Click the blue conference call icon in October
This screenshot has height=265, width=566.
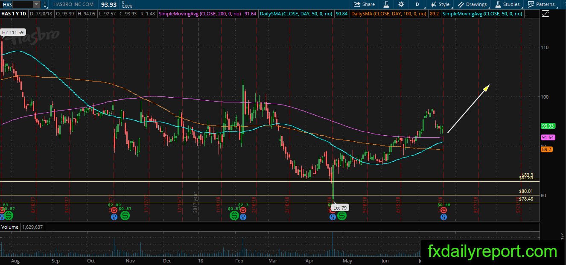tap(114, 217)
